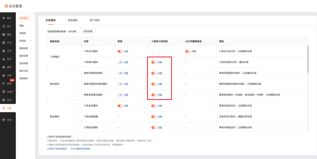Viewport: 317px width, 159px height.
Task: Open the 分销 distribution sidebar icon
Action: [x=4, y=75]
